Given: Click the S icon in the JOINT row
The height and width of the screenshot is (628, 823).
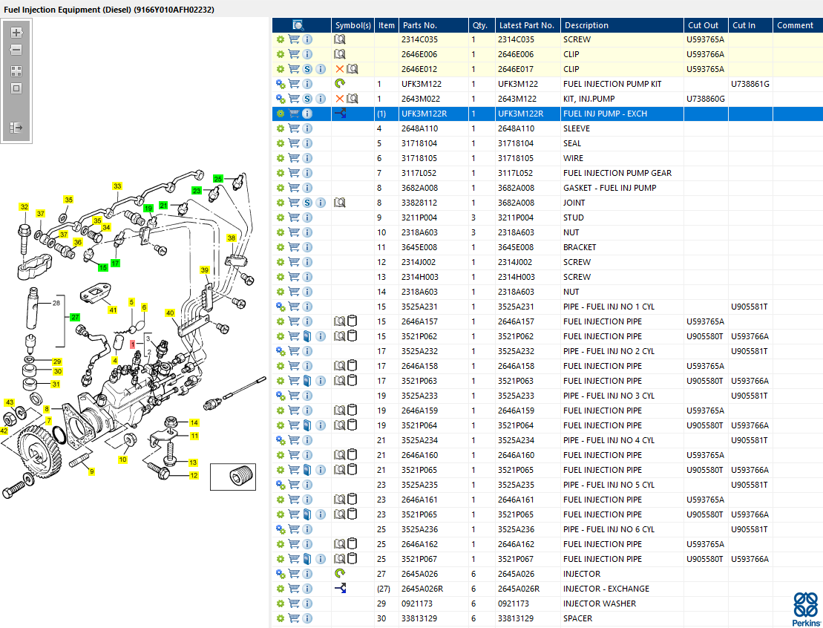Looking at the screenshot, I should point(307,203).
